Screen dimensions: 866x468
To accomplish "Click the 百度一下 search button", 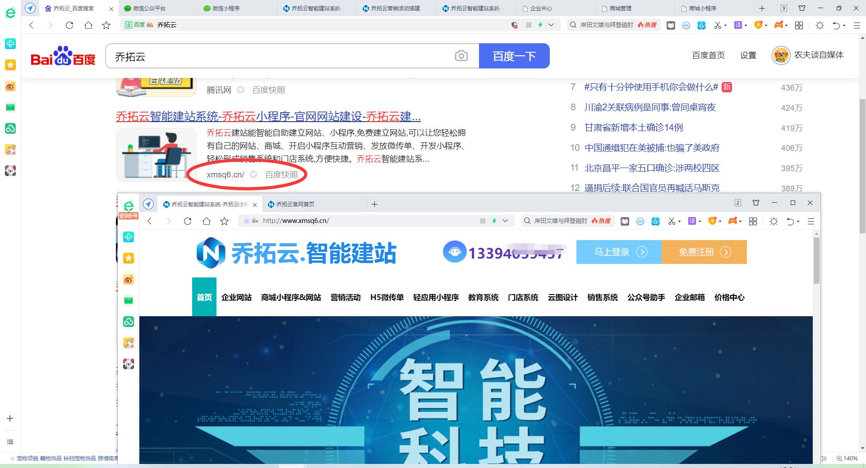I will [514, 56].
